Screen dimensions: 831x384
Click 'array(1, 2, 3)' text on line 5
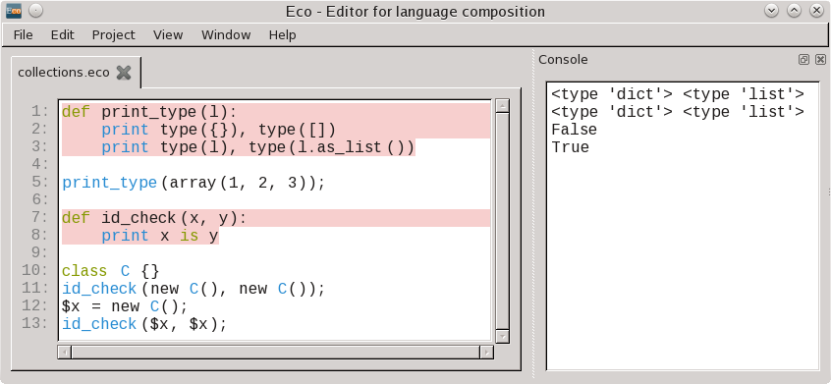point(238,184)
